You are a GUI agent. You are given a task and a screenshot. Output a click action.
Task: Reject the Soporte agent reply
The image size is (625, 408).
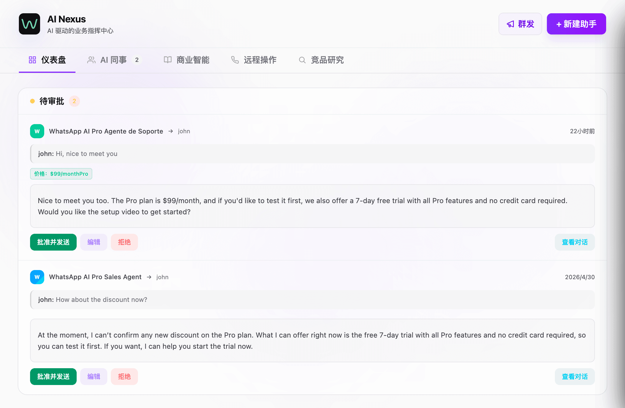coord(124,242)
